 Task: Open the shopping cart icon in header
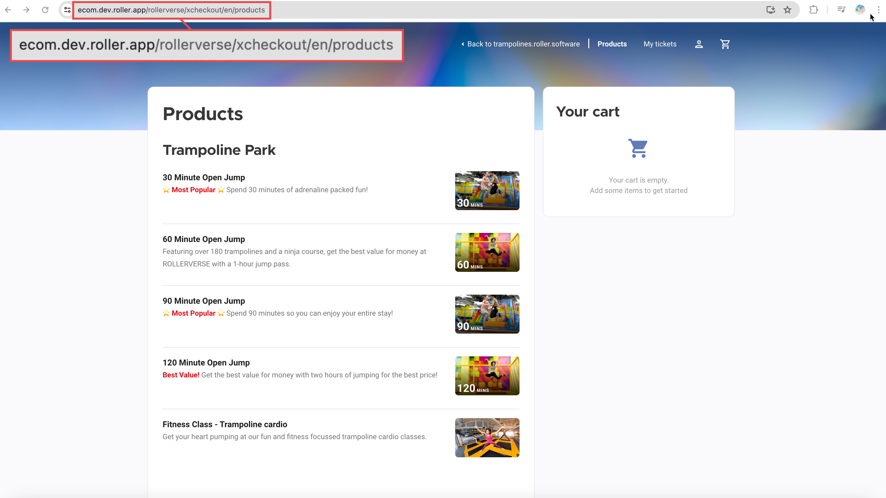725,44
